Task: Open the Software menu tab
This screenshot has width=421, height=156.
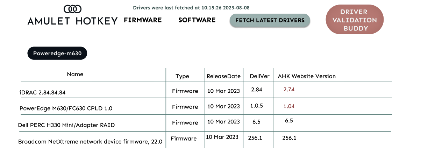Action: click(x=197, y=20)
